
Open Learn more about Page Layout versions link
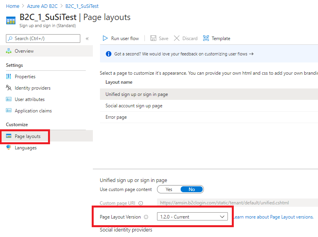click(273, 217)
